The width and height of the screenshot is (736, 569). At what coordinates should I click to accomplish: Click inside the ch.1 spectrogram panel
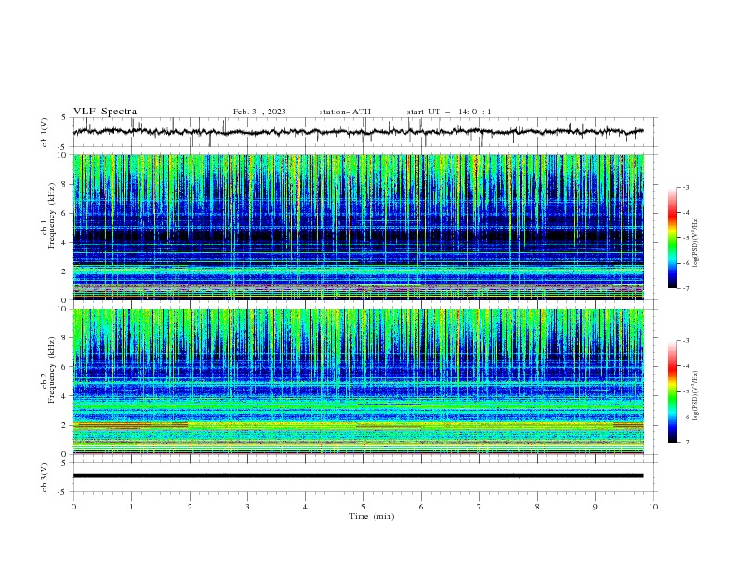(358, 227)
